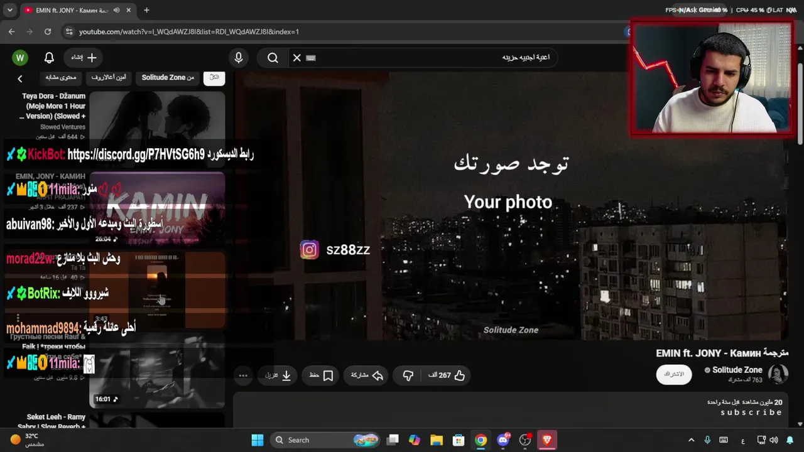Share the video
Viewport: 804px width, 452px height.
click(367, 375)
